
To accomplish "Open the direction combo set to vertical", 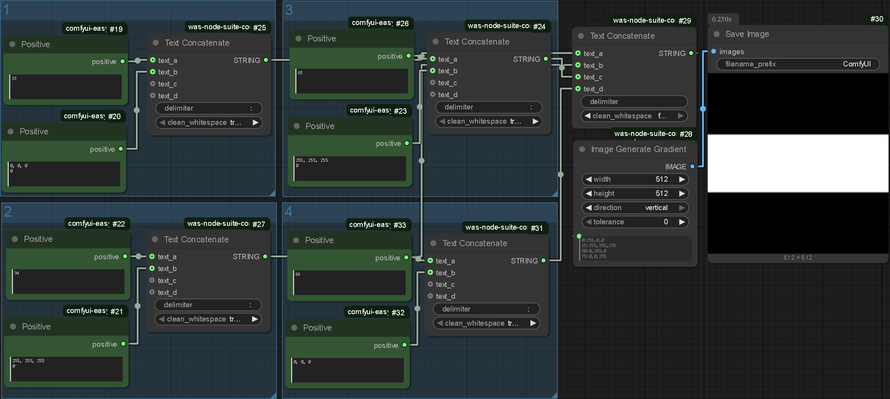I will click(635, 208).
